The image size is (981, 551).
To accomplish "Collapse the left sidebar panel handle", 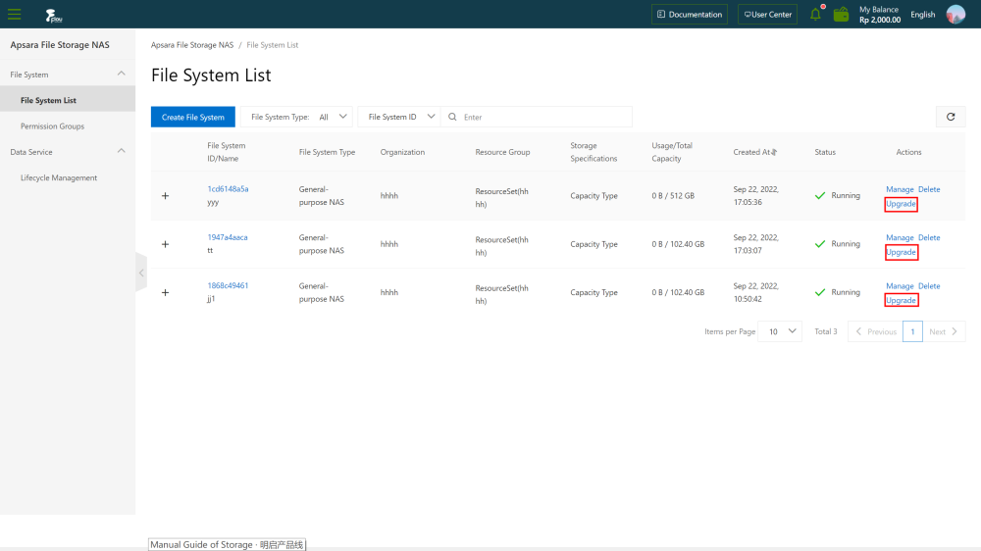I will [141, 272].
